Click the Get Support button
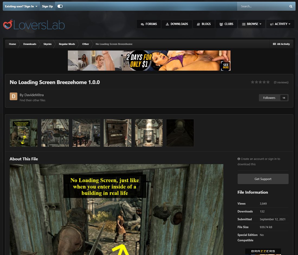This screenshot has width=298, height=255. click(263, 179)
